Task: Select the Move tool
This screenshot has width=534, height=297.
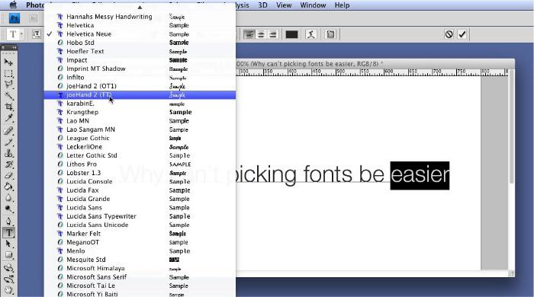Action: [8, 62]
